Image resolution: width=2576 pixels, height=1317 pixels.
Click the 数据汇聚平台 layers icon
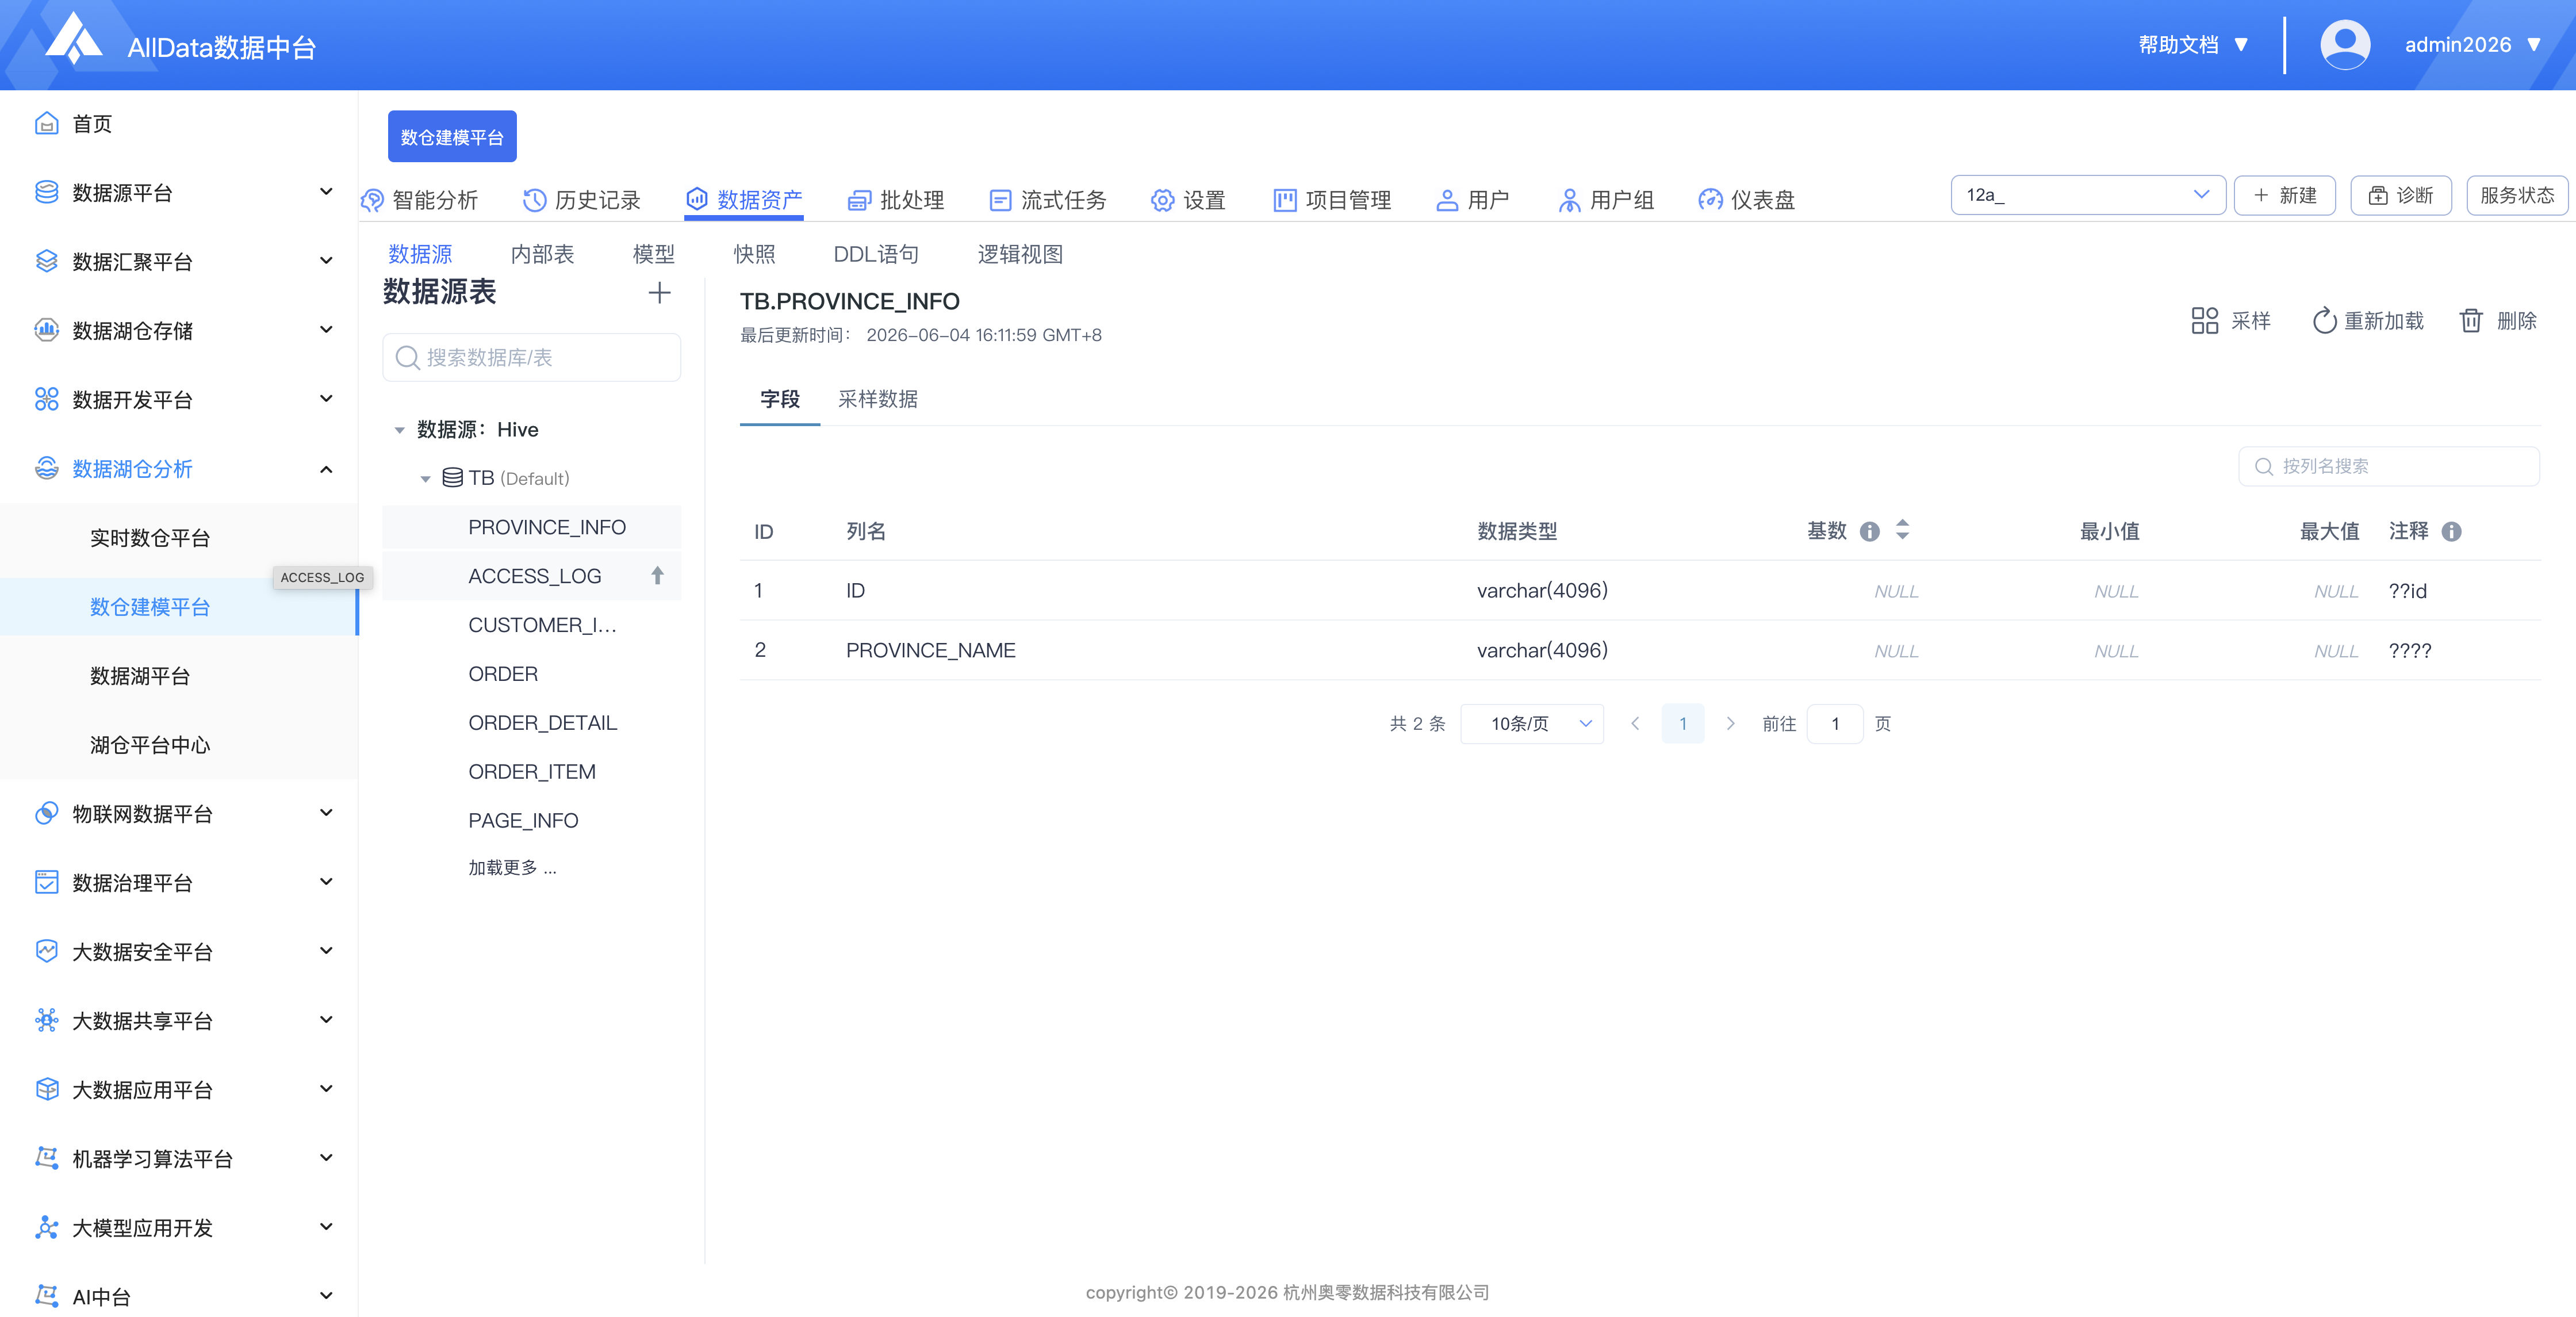tap(46, 261)
